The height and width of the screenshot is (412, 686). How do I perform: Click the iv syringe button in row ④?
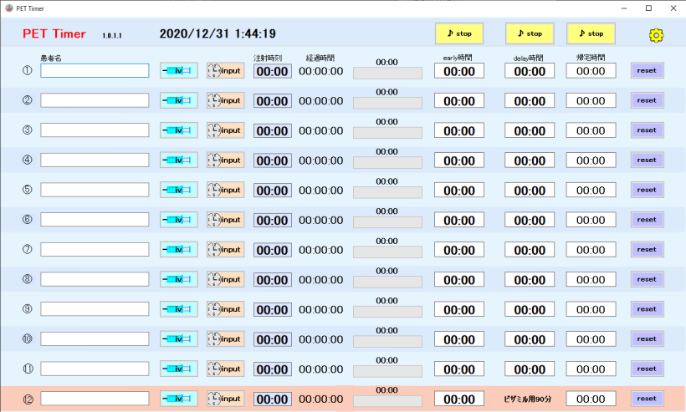click(178, 160)
